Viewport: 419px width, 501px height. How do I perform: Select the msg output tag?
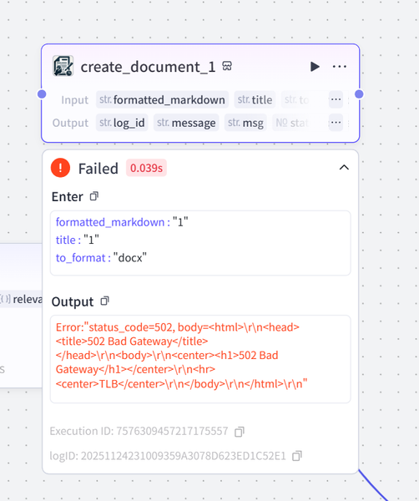pyautogui.click(x=245, y=123)
